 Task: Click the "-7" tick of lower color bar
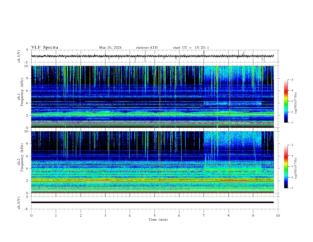pos(291,188)
